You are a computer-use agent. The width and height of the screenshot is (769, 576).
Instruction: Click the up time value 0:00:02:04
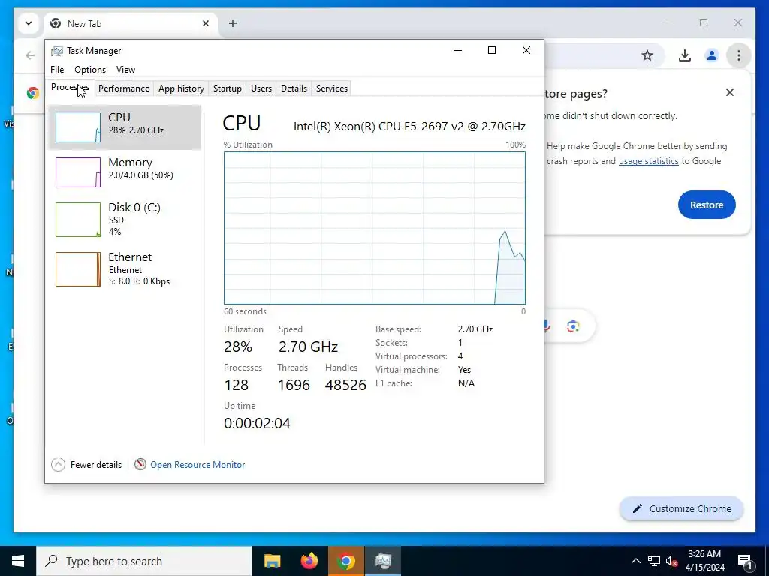pyautogui.click(x=257, y=423)
